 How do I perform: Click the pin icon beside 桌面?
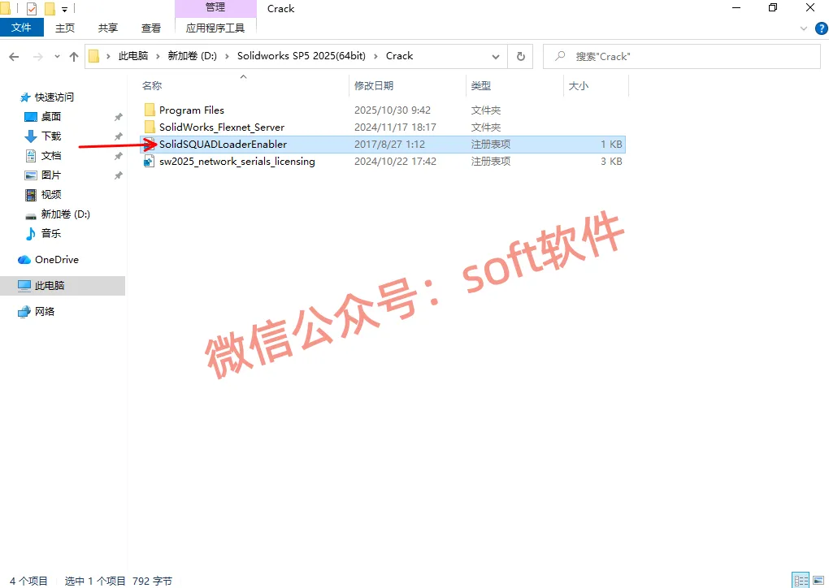[x=119, y=117]
